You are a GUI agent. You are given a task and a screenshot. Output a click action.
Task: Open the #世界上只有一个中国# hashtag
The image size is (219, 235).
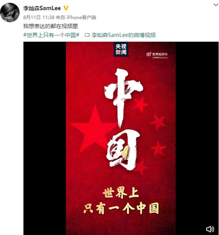click(51, 35)
